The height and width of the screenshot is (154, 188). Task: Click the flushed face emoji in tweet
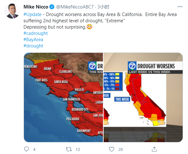point(89,27)
